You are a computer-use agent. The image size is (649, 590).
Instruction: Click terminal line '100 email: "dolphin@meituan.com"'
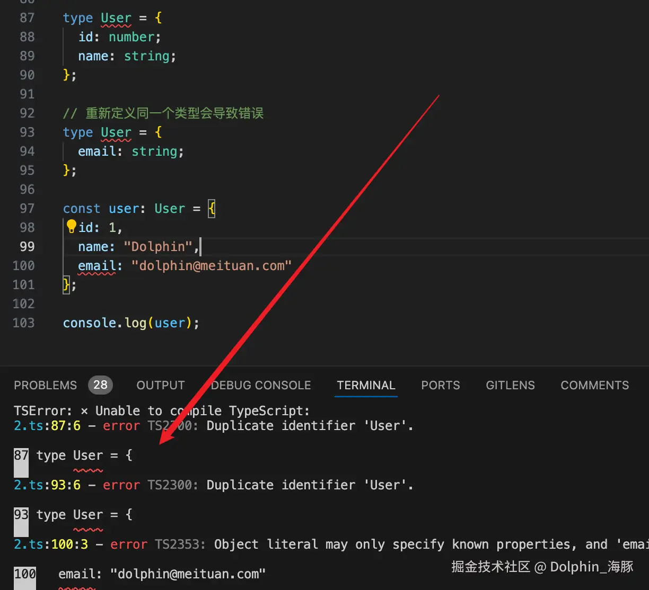pyautogui.click(x=139, y=574)
